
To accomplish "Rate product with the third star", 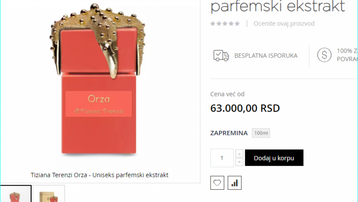I will click(x=225, y=23).
